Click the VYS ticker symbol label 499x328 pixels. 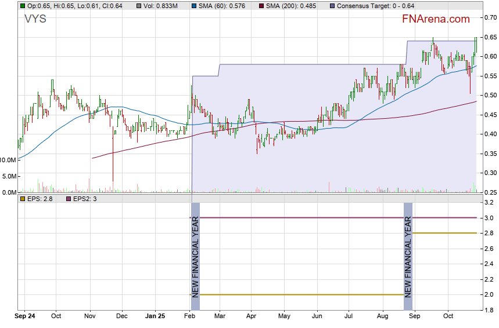click(x=35, y=19)
